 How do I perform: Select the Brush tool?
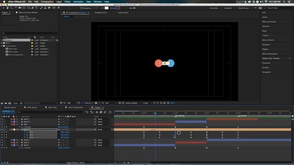pyautogui.click(x=41, y=8)
